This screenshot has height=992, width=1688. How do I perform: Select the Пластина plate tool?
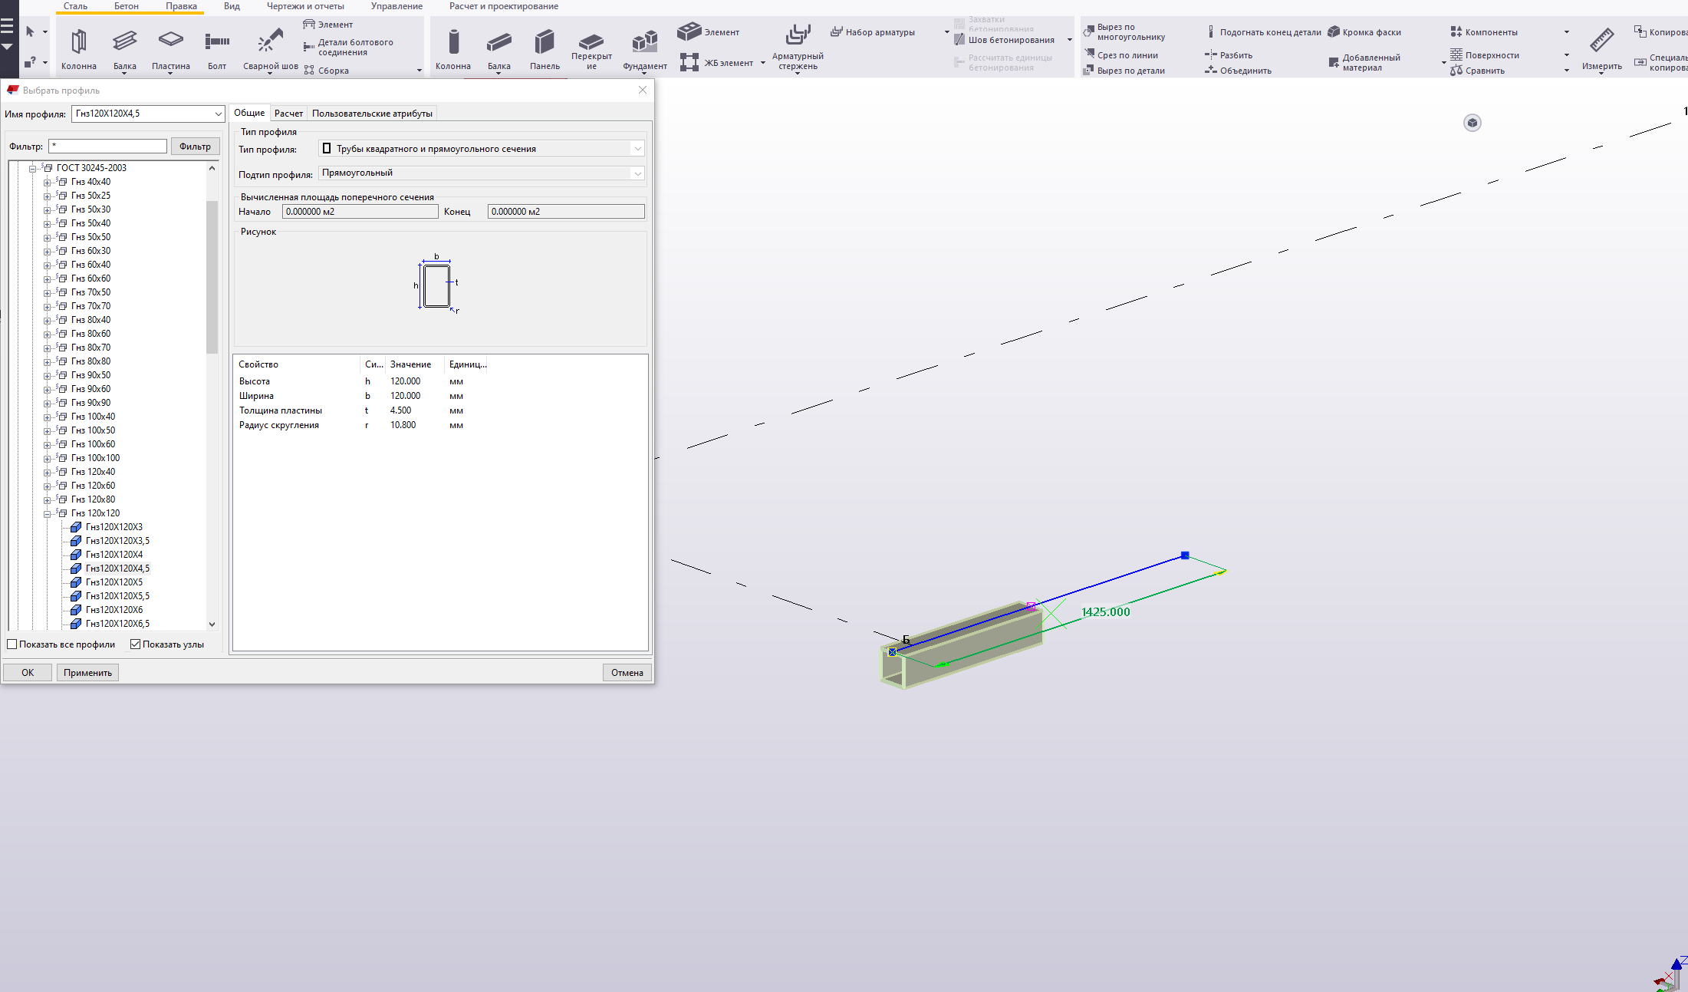coord(170,40)
